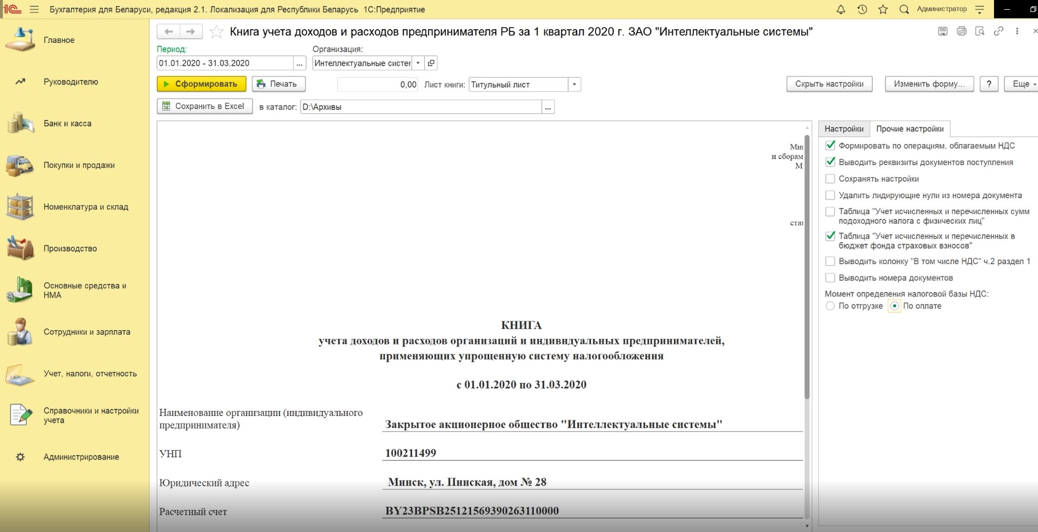Image resolution: width=1038 pixels, height=532 pixels.
Task: Open Справочники и настройки учета section
Action: click(x=91, y=415)
